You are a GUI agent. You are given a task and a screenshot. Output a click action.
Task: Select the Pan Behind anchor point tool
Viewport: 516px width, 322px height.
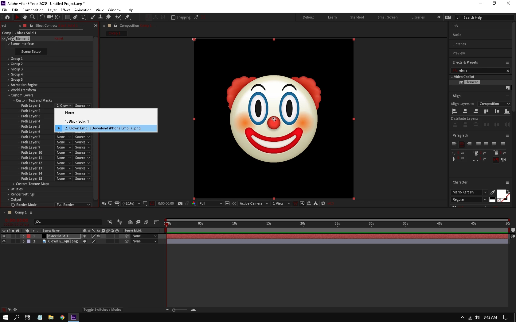click(x=58, y=17)
